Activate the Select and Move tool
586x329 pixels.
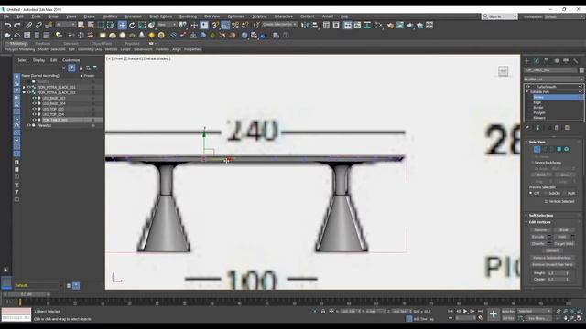pyautogui.click(x=122, y=26)
